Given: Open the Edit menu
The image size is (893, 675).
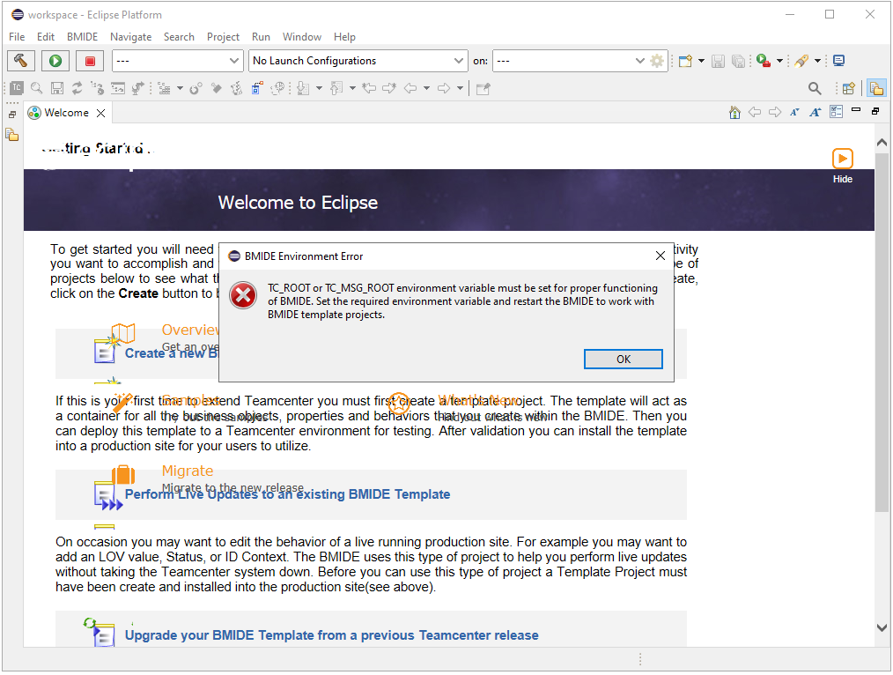Looking at the screenshot, I should tap(46, 37).
